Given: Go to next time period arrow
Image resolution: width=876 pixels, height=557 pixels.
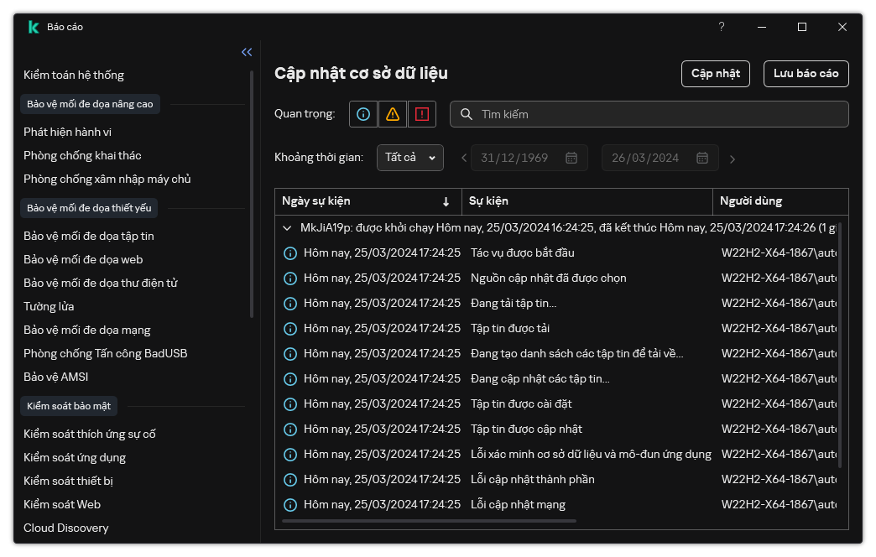Looking at the screenshot, I should tap(733, 159).
